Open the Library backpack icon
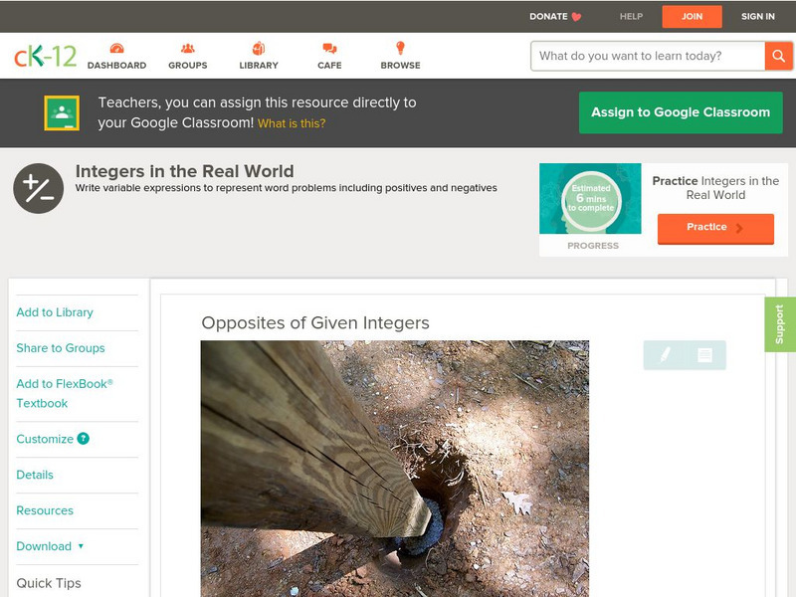The height and width of the screenshot is (597, 796). (259, 48)
